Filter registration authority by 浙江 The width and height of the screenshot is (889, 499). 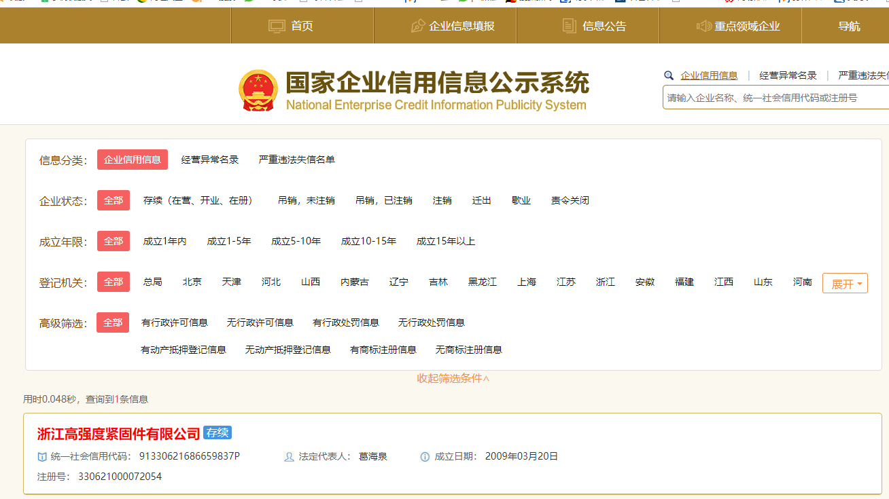pos(606,282)
